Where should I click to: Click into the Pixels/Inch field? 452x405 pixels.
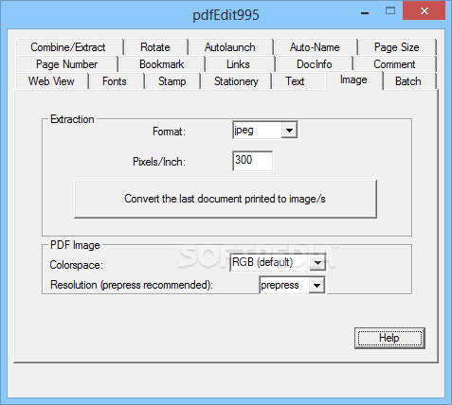coord(252,161)
